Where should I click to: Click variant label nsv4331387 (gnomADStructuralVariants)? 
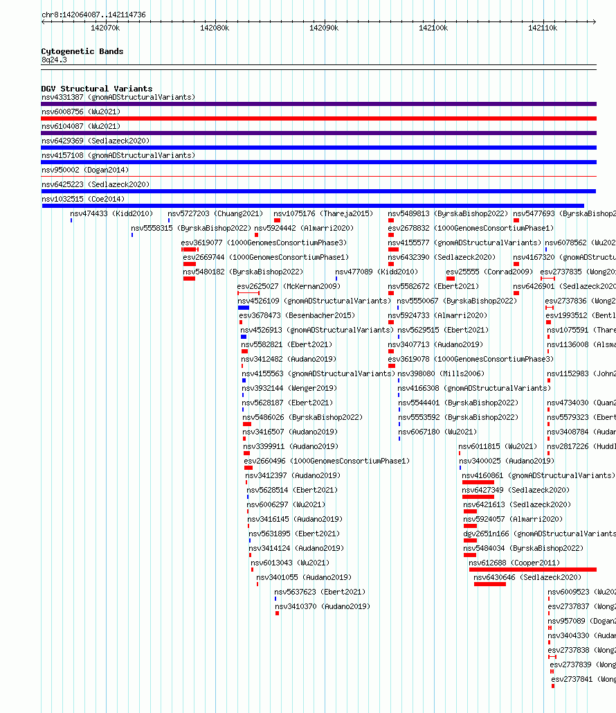pos(118,97)
